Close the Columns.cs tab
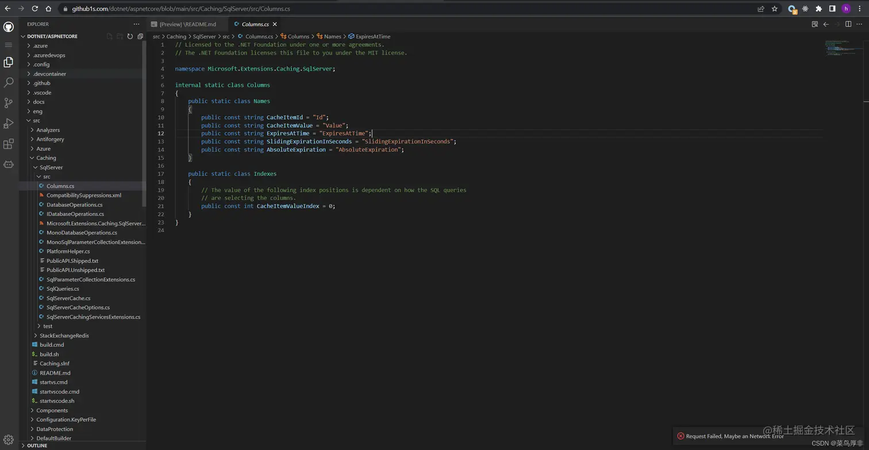The width and height of the screenshot is (869, 450). (x=275, y=24)
